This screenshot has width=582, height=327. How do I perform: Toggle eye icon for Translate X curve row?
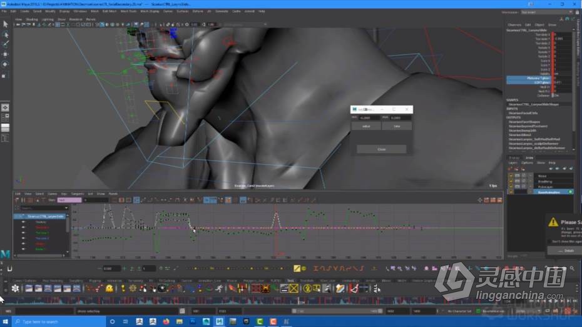[x=23, y=227]
